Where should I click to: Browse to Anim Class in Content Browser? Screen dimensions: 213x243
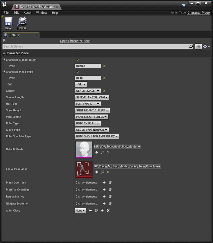pyautogui.click(x=96, y=210)
